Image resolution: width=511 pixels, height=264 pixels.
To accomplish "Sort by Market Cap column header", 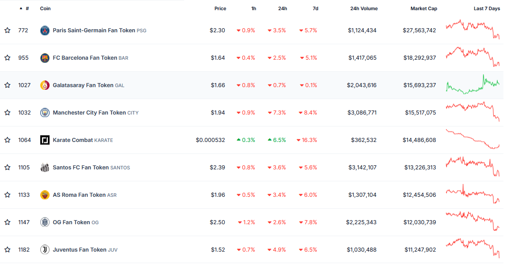I will 424,8.
